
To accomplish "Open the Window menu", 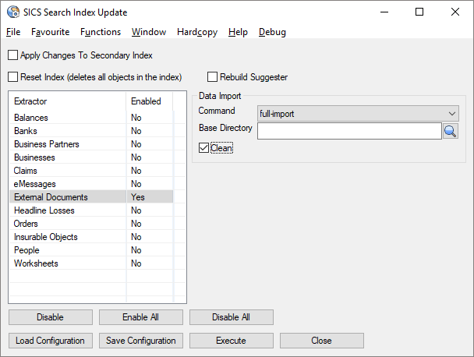I will click(149, 32).
